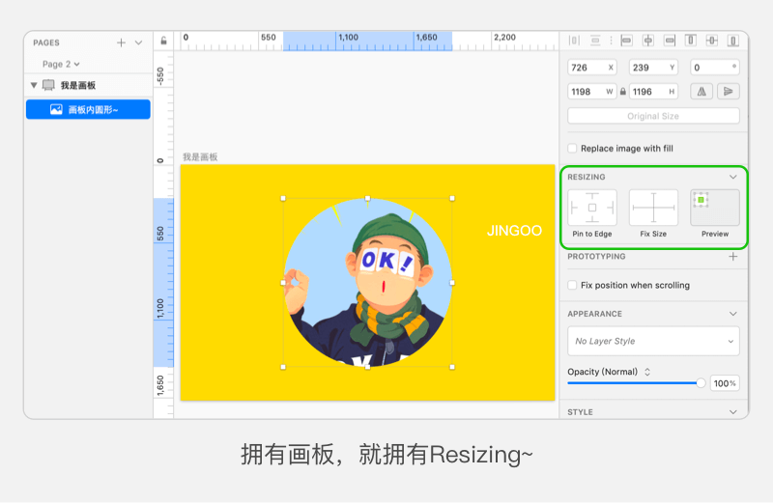Click the resizing Preview box
Viewport: 773px width, 503px height.
point(715,208)
